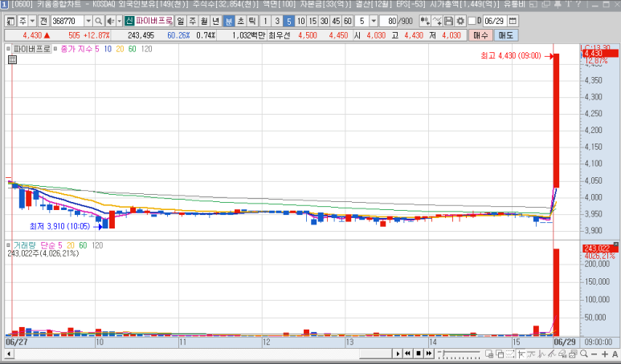Click the wave analysis tool icon
This screenshot has width=621, height=364.
541,354
